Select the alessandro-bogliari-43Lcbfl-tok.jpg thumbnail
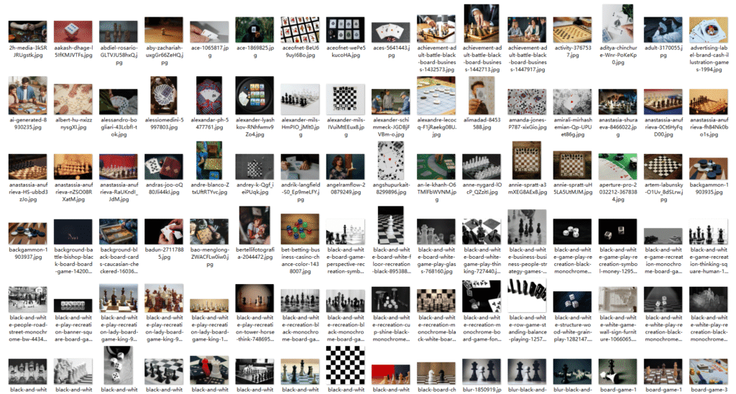Viewport: 736px width, 394px height. coord(119,102)
